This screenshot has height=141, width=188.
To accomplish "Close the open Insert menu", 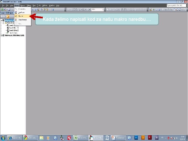I will [17, 5].
